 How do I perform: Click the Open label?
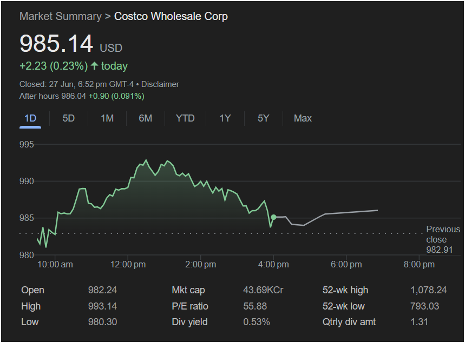(32, 290)
